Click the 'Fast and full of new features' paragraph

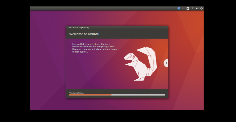[94, 48]
